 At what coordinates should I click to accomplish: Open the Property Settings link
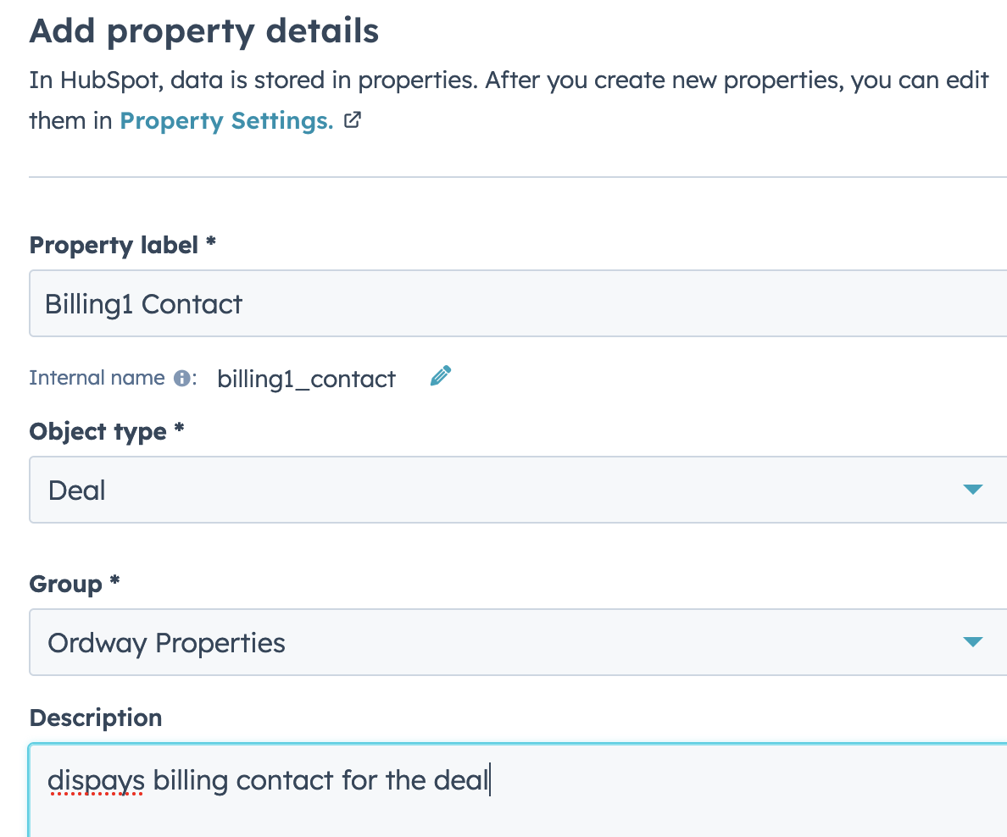point(226,120)
